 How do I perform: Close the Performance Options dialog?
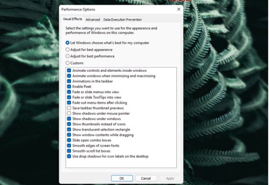[179, 9]
